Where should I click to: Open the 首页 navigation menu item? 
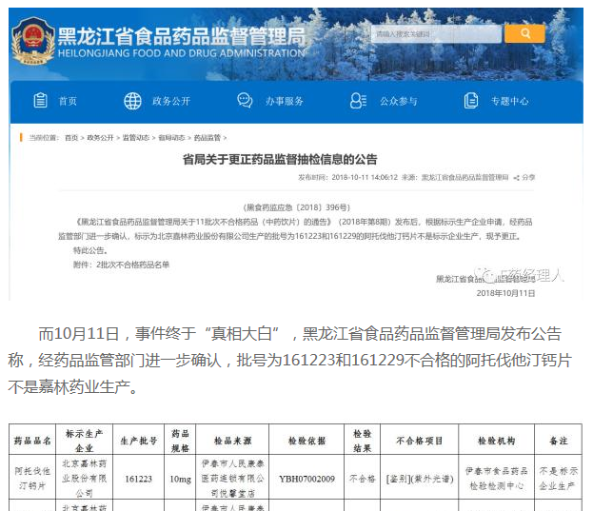tap(68, 101)
